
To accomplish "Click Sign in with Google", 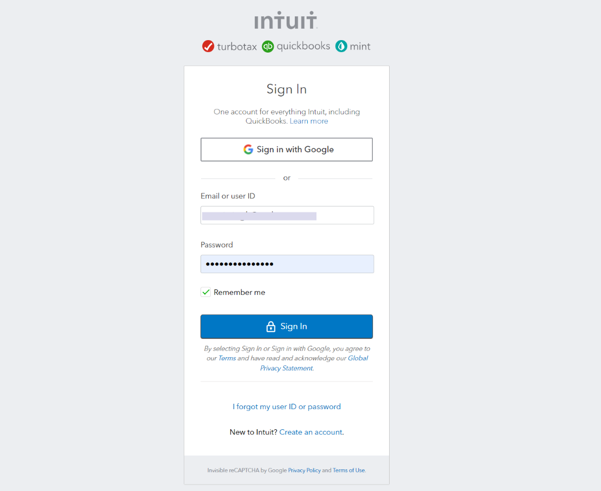I will point(286,149).
